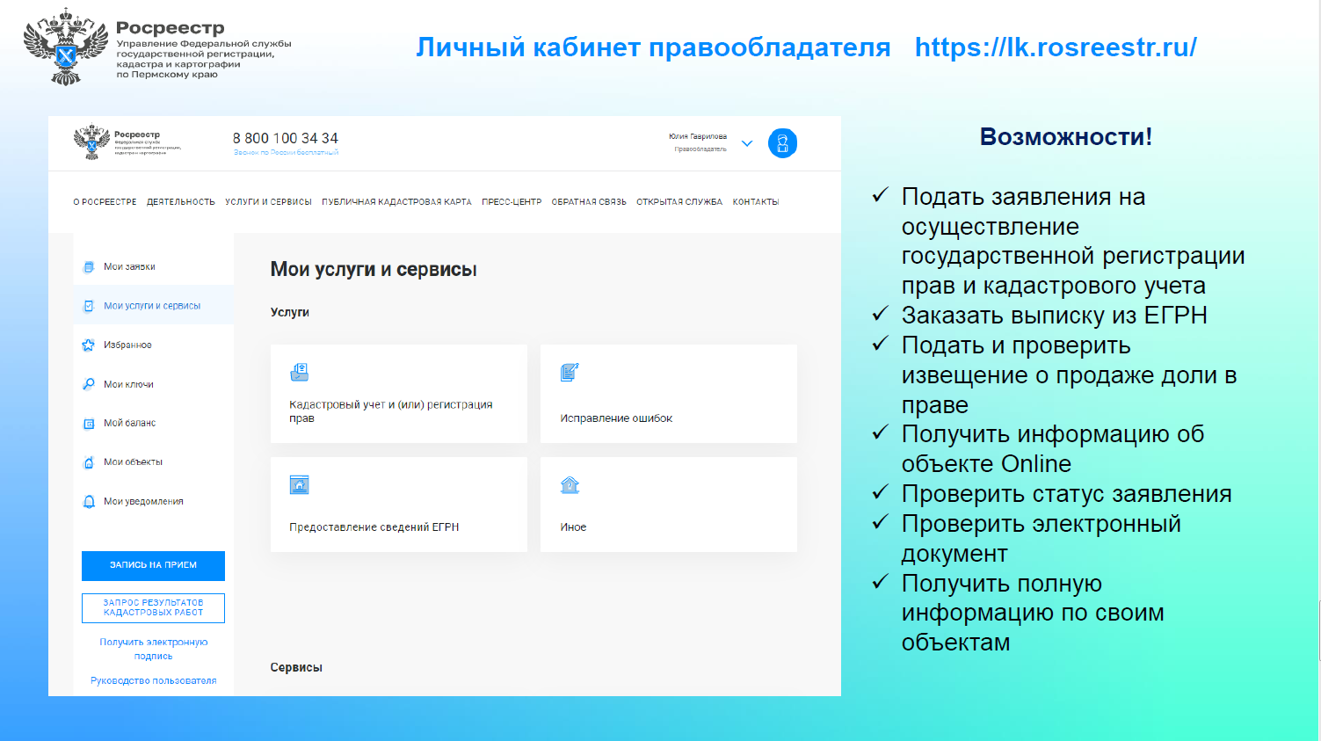The height and width of the screenshot is (741, 1321).
Task: Open the Услуги и сервисы menu
Action: pos(268,202)
